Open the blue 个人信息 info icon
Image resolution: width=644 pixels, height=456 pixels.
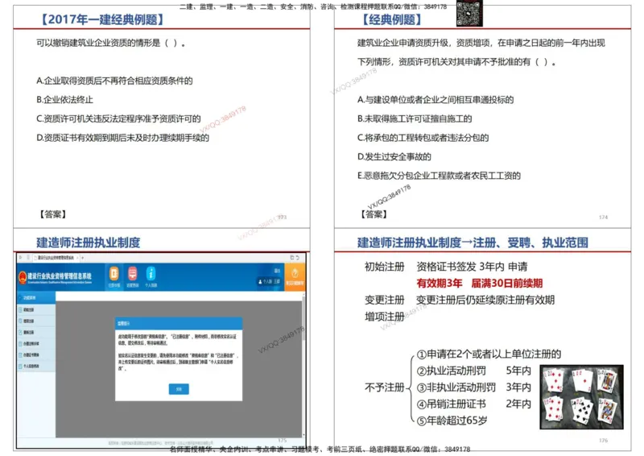151,275
